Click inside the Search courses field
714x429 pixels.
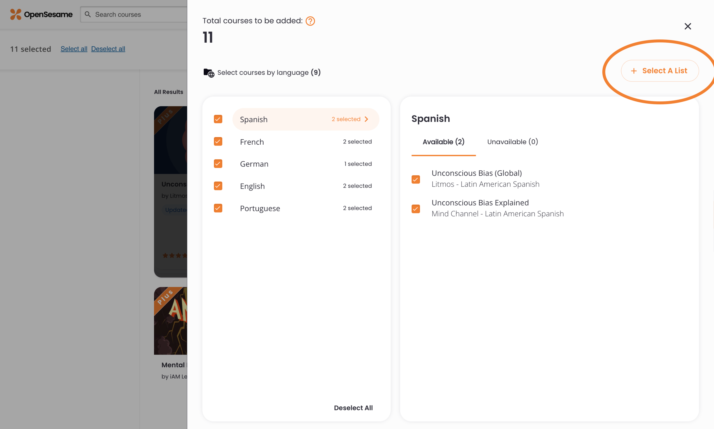[126, 14]
